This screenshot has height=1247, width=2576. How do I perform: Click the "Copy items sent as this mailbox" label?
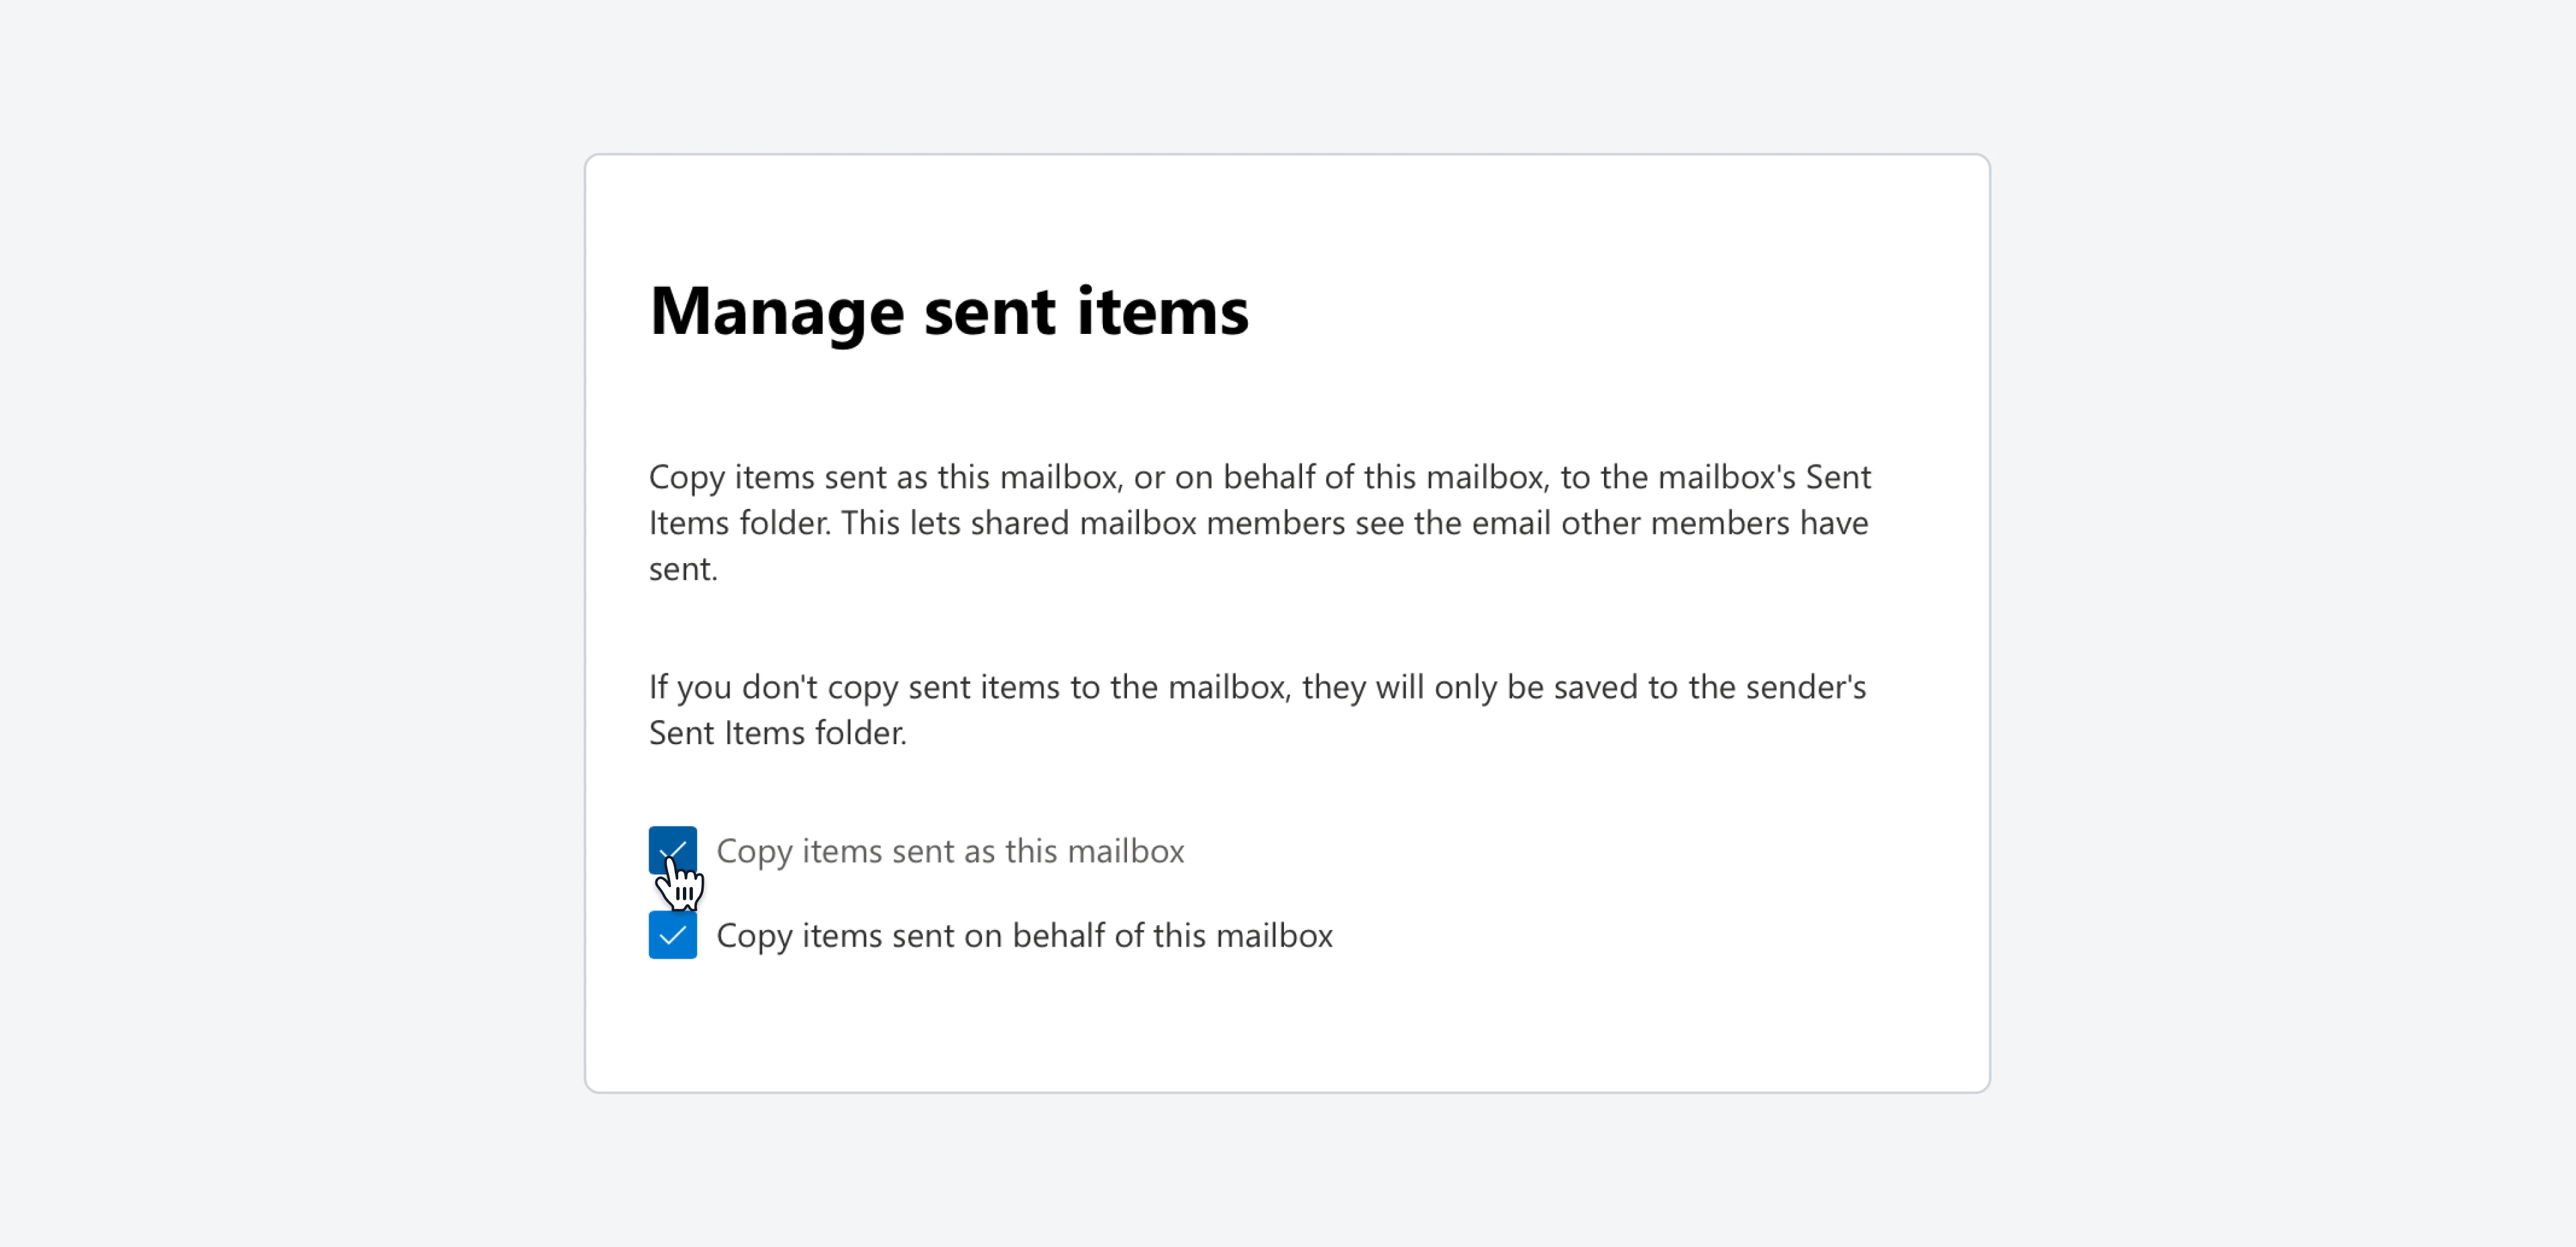[950, 851]
